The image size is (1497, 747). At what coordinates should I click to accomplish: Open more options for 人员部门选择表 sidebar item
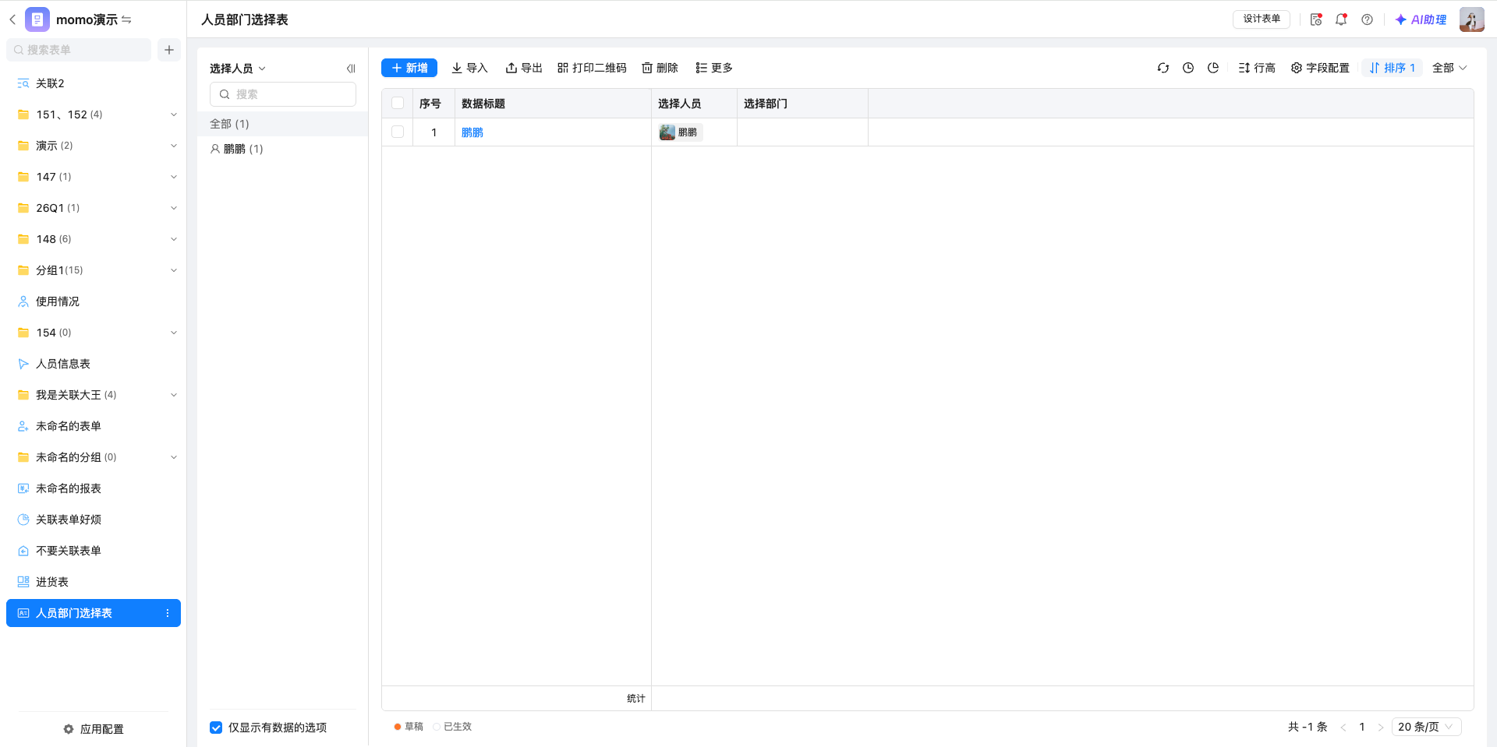168,613
